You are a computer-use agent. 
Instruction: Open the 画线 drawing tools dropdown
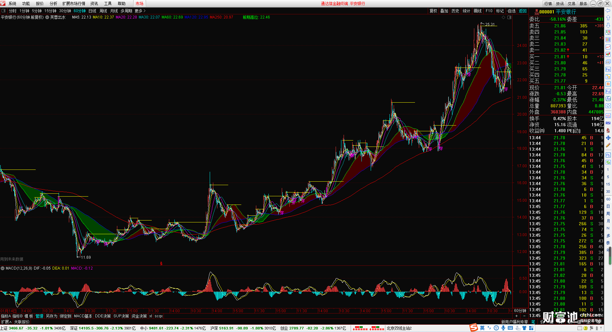click(477, 11)
